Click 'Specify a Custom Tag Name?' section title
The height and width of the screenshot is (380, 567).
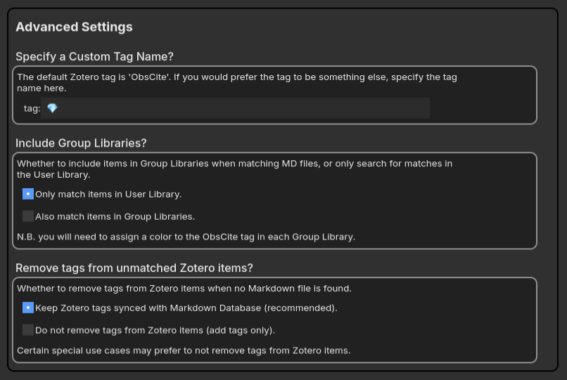point(94,57)
